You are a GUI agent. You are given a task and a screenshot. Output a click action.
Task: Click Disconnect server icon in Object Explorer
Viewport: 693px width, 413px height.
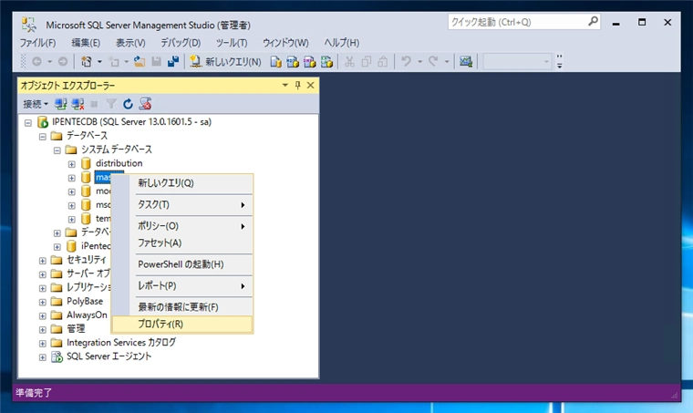(x=78, y=104)
